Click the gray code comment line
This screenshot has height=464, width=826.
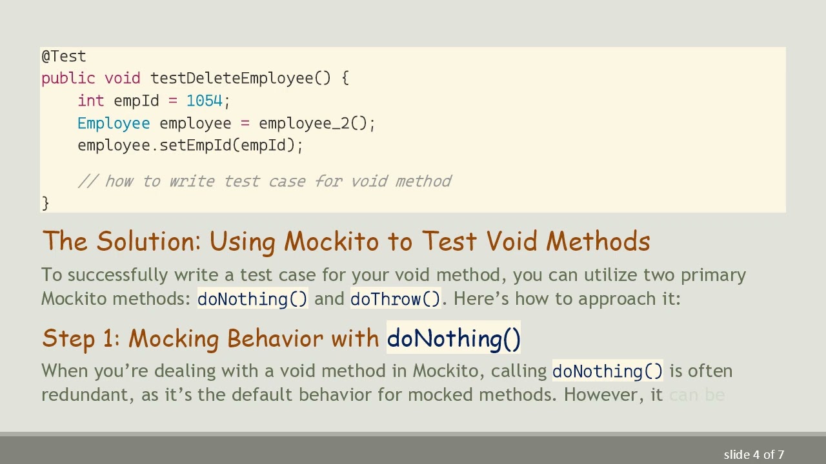click(x=265, y=182)
